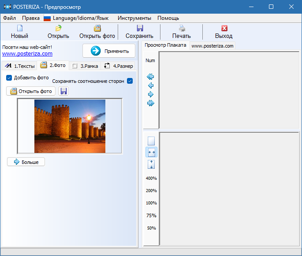Click the Russian flag icon in menu bar

(x=47, y=19)
